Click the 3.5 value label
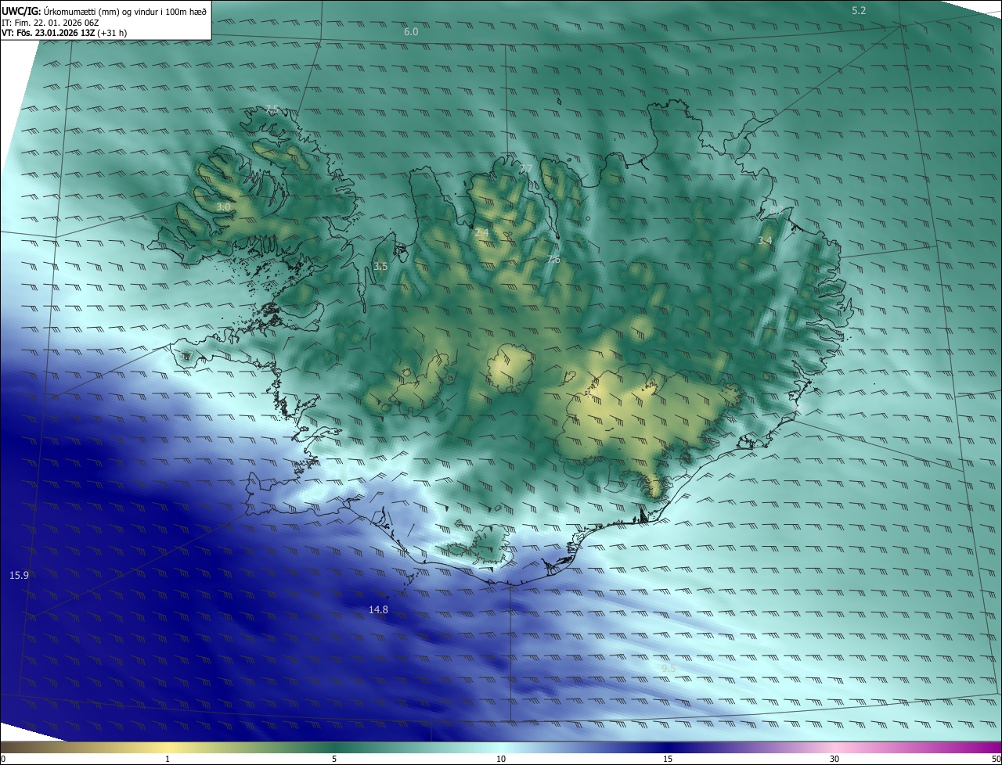This screenshot has width=1002, height=765. point(380,267)
